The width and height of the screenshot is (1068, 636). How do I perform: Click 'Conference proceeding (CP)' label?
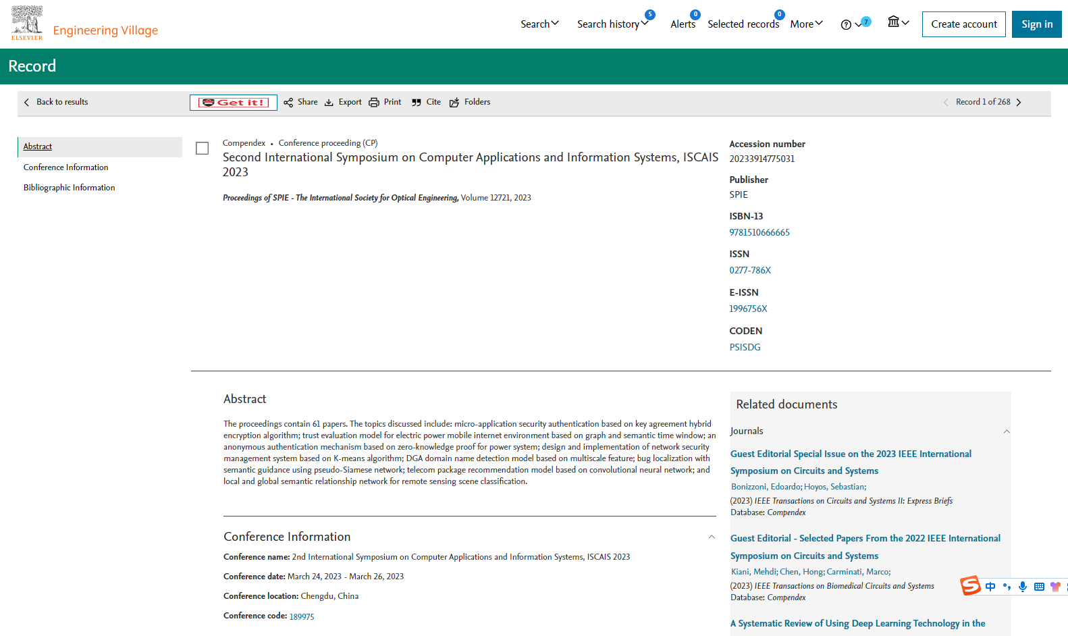click(x=328, y=143)
